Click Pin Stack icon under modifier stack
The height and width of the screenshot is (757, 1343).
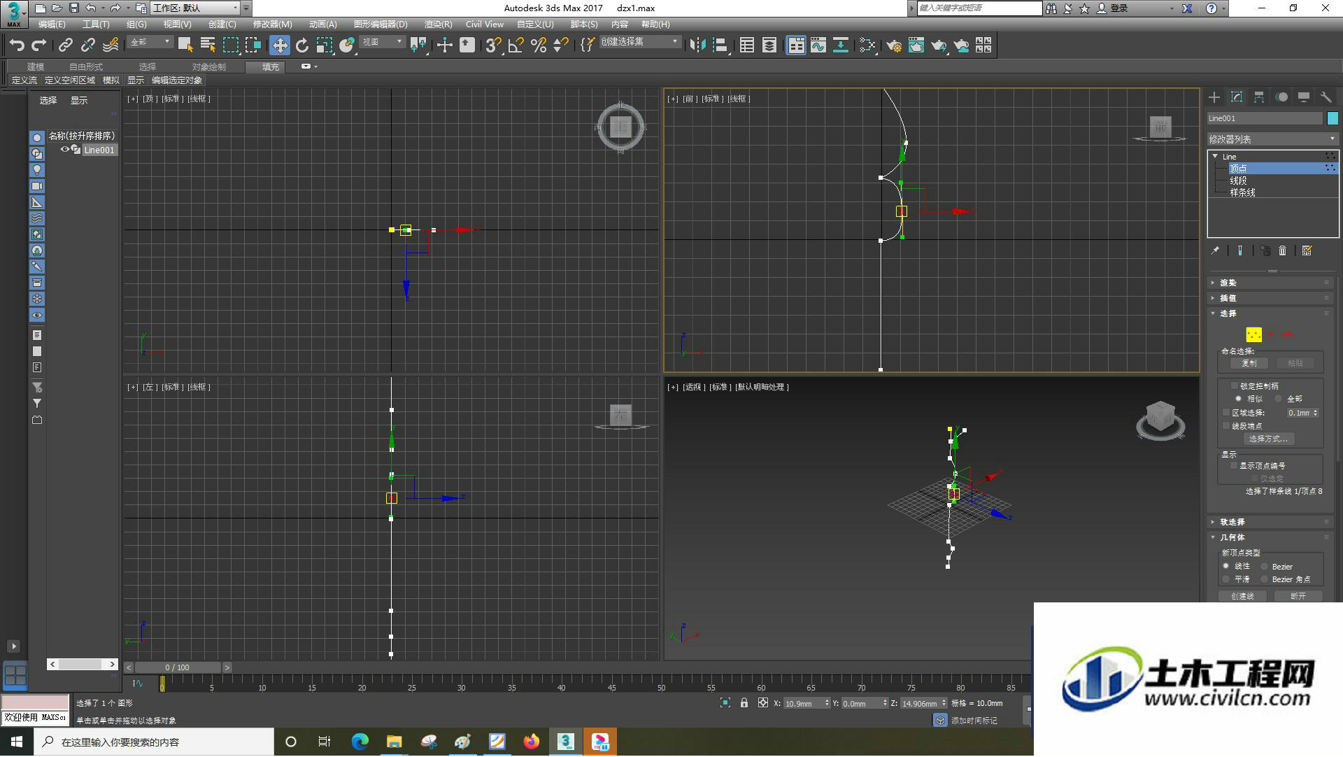tap(1216, 250)
